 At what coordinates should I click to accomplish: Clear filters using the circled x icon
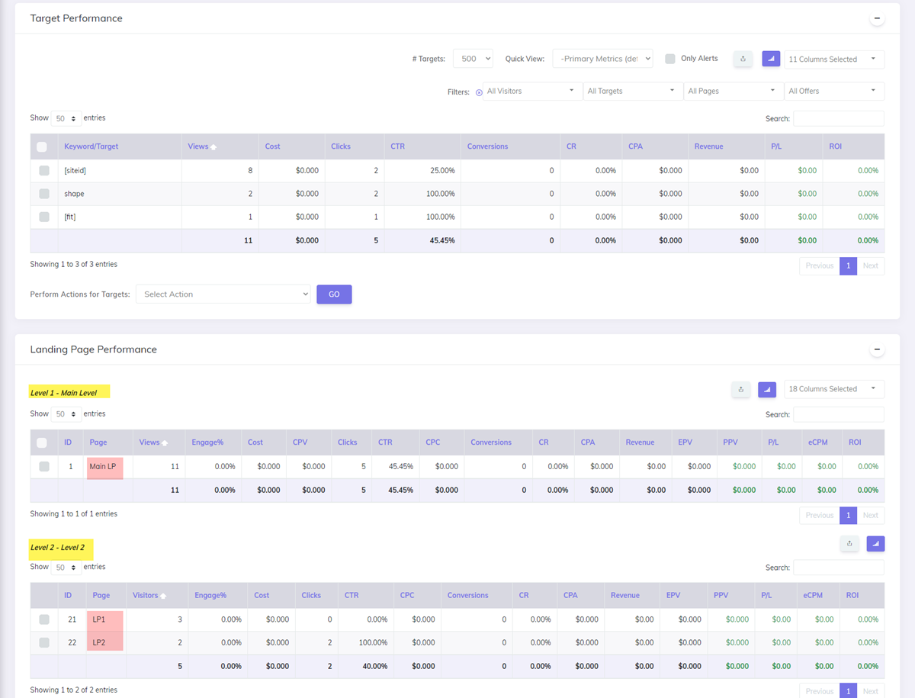(479, 92)
